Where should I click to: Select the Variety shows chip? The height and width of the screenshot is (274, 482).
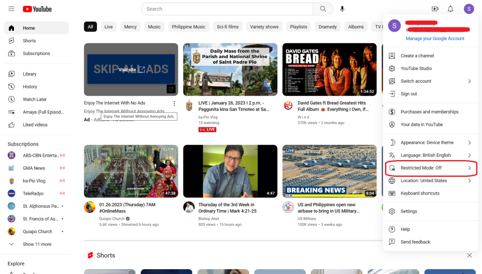click(x=264, y=26)
